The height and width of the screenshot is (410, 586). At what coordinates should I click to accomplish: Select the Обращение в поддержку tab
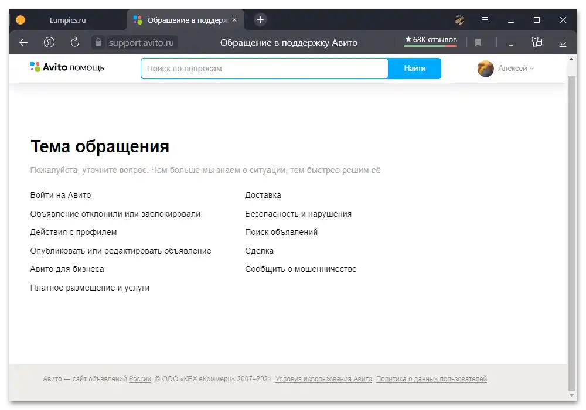(186, 20)
